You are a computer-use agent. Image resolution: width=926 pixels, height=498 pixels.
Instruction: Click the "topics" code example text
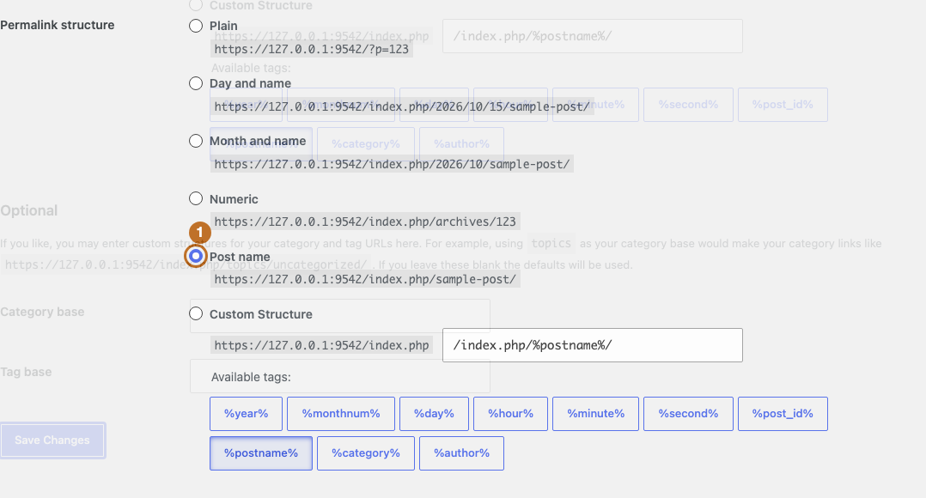551,243
